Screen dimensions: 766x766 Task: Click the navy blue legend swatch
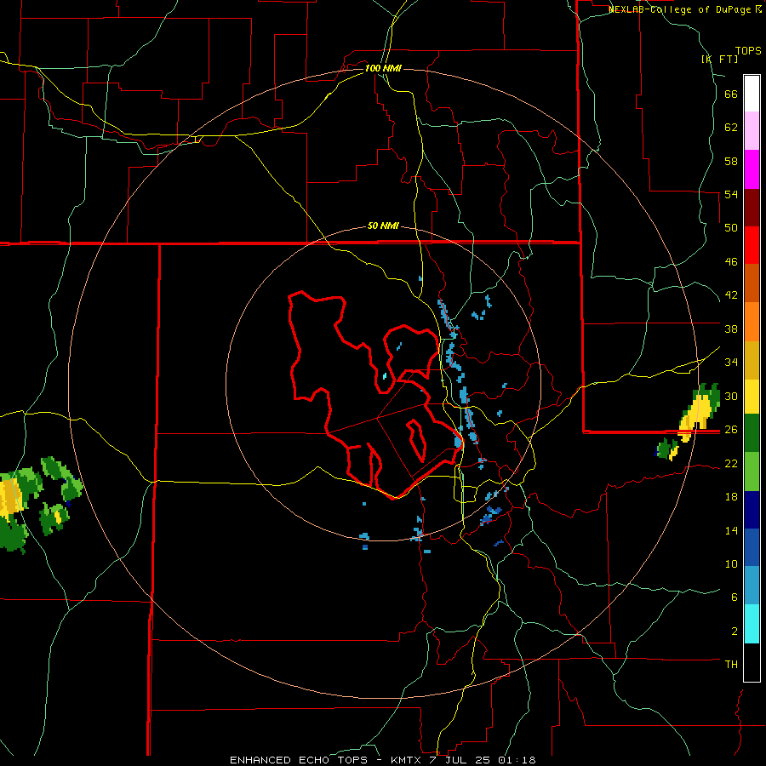point(752,510)
